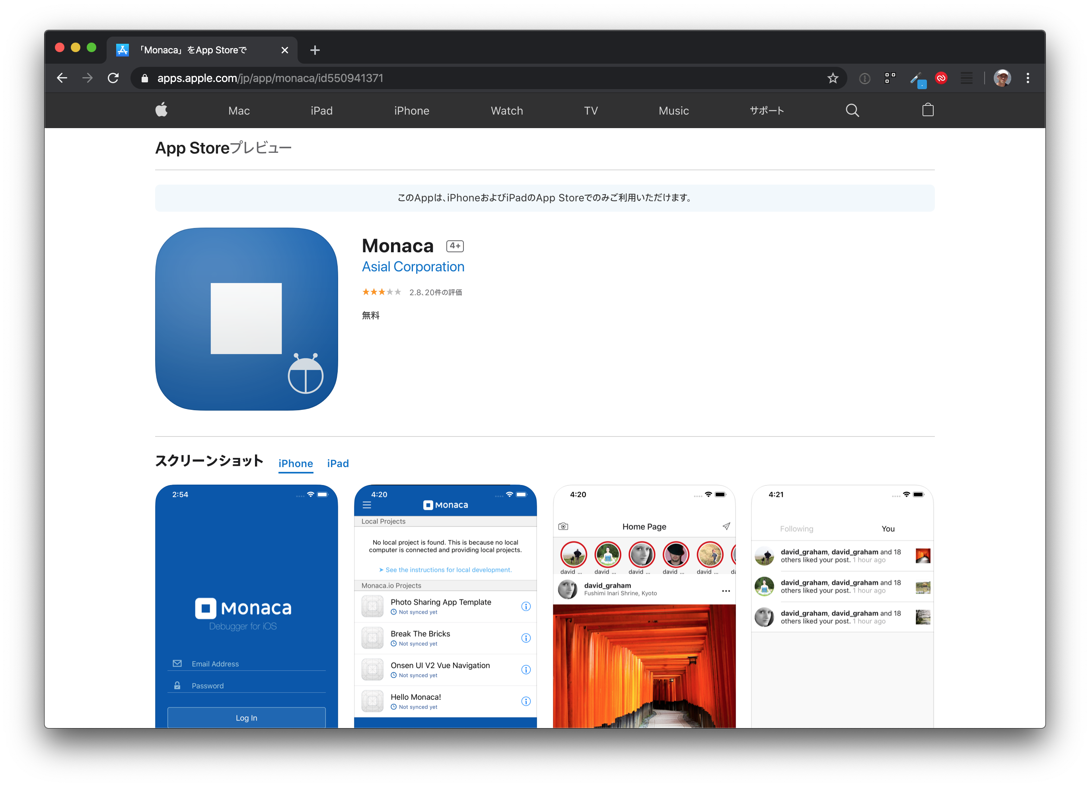Bookmark this page with the star icon
1090x787 pixels.
point(832,78)
